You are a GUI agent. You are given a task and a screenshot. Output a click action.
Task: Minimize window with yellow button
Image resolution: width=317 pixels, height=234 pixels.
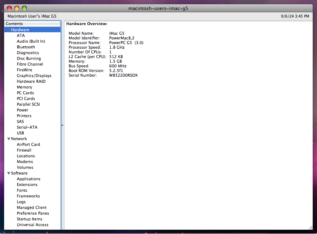[17, 8]
